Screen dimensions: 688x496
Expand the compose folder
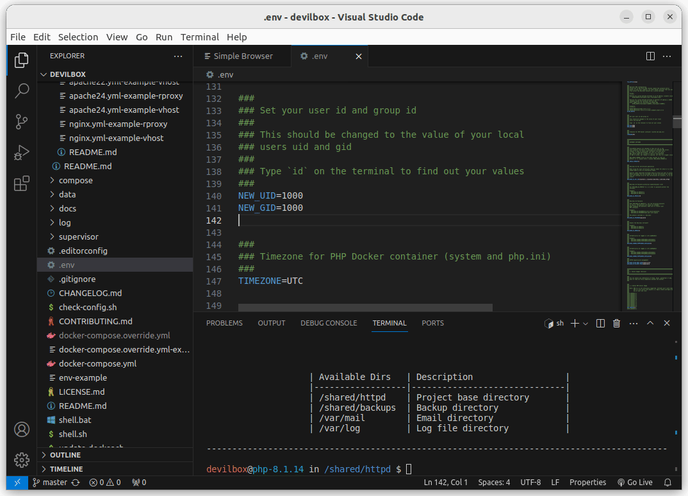[x=76, y=180]
